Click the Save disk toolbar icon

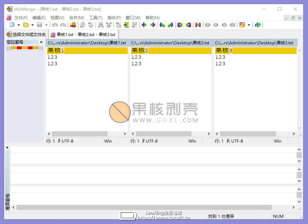(x=40, y=25)
